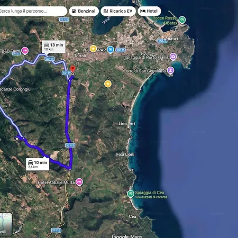Viewport: 238px width, 238px height.
Task: Focus the 'Cerca lungo il percorso' search field
Action: pos(33,11)
